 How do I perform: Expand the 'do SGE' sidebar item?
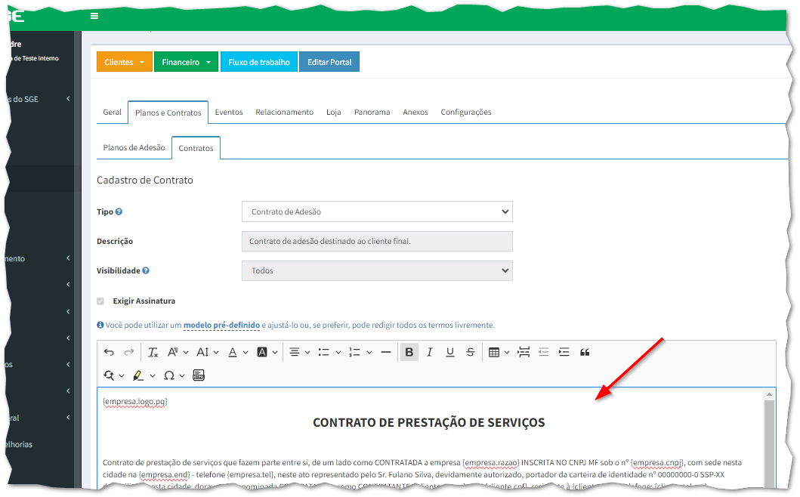pos(39,99)
